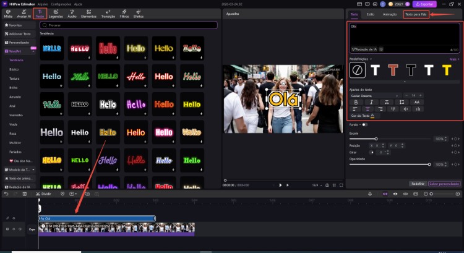Open the Áudio library
This screenshot has width=464, height=253.
[72, 14]
